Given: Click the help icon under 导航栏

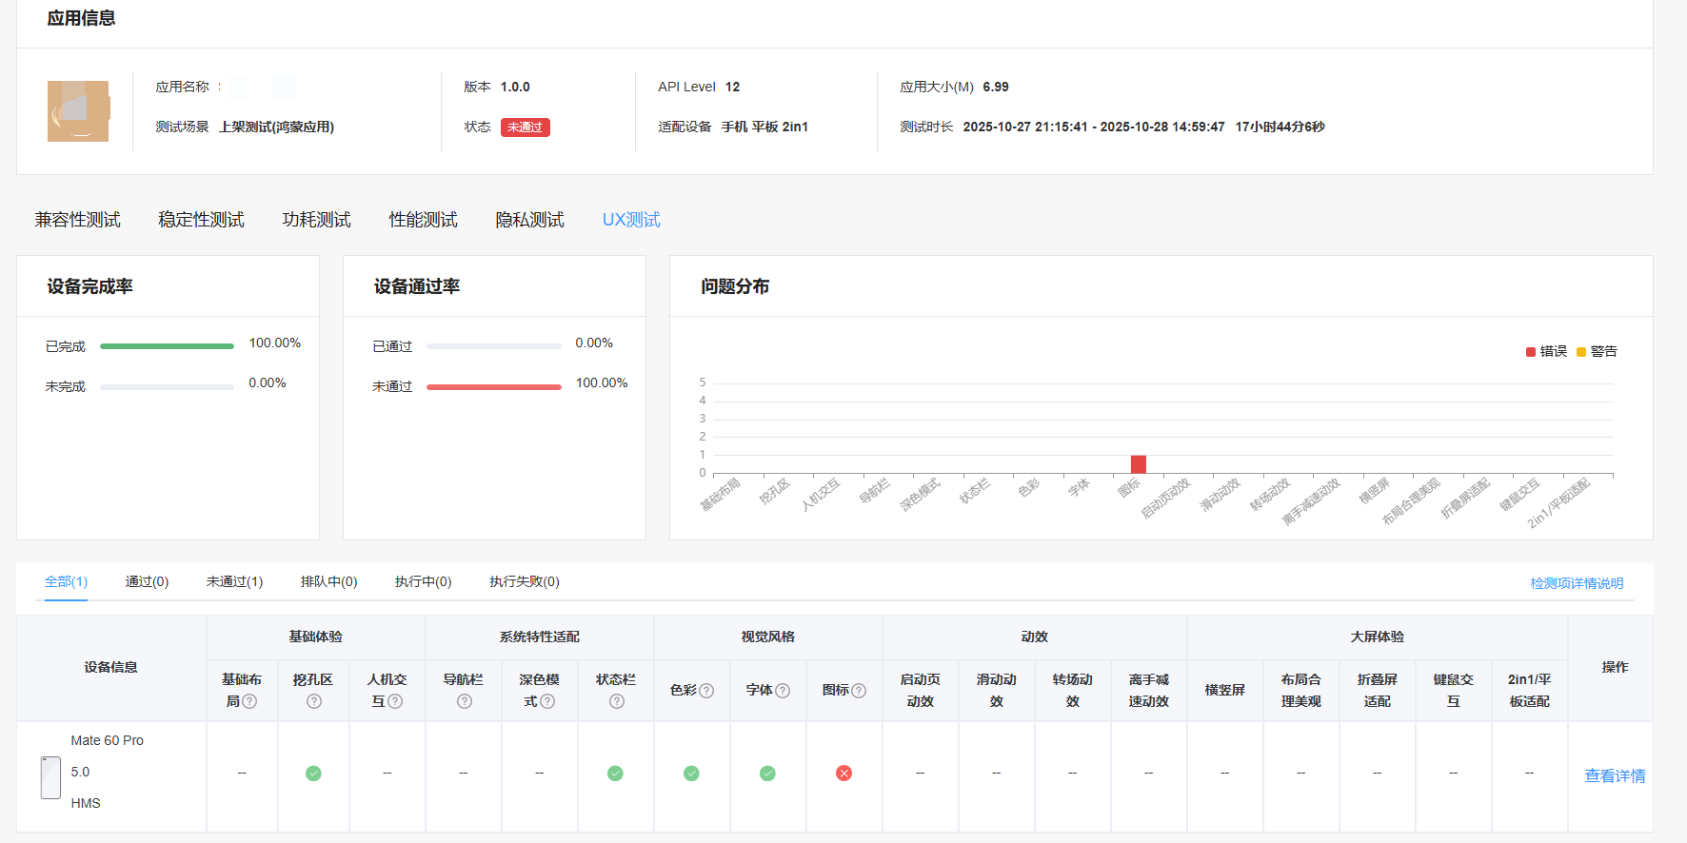Looking at the screenshot, I should (x=464, y=701).
